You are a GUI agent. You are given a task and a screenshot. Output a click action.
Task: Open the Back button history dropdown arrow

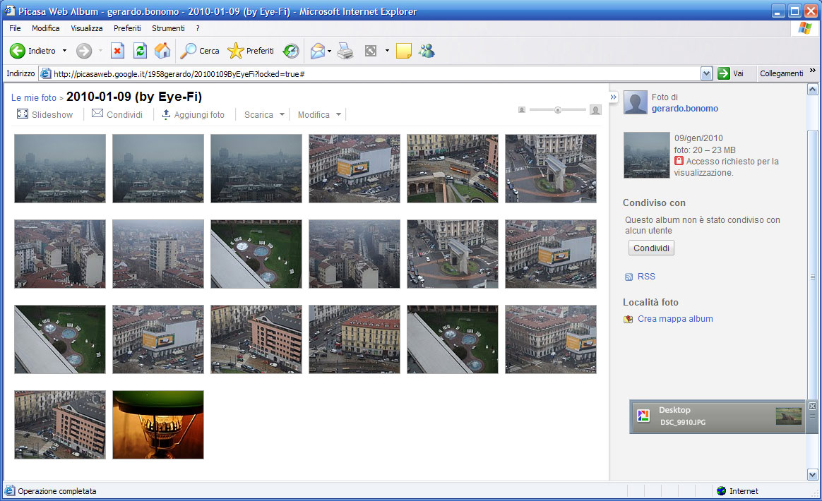point(65,51)
